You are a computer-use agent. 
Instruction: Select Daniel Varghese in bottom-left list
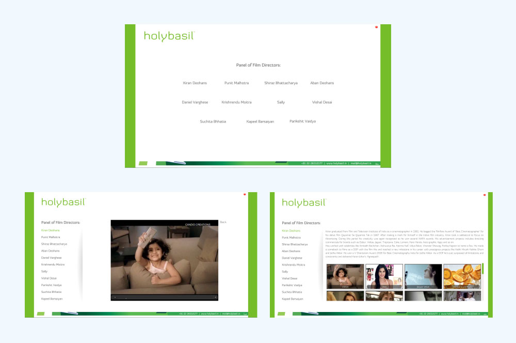51,258
